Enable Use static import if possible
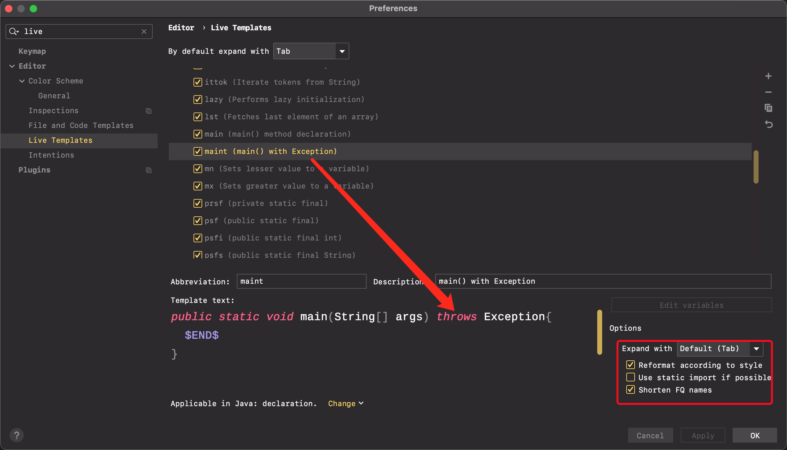Viewport: 787px width, 450px height. point(631,377)
